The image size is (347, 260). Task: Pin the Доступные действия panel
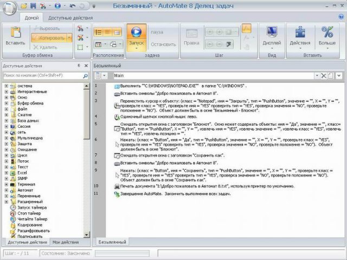click(x=79, y=66)
